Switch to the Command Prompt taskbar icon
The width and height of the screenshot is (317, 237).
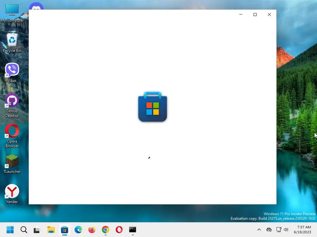(132, 230)
